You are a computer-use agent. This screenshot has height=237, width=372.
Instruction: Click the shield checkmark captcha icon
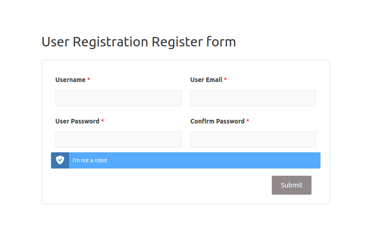[x=60, y=160]
